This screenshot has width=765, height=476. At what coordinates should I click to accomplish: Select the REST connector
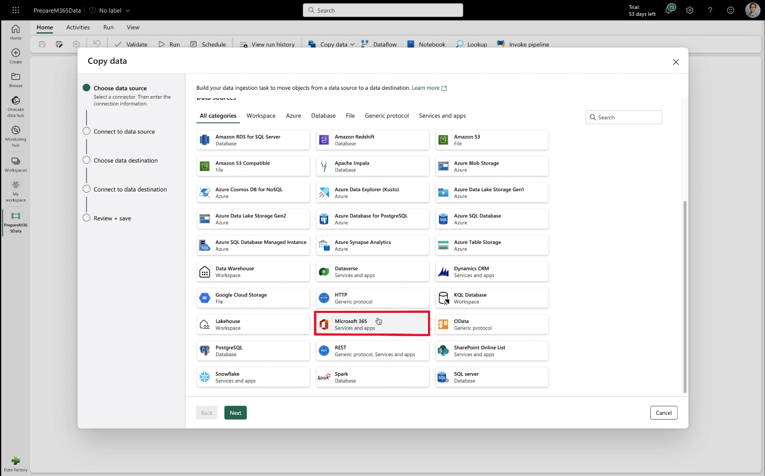click(372, 351)
